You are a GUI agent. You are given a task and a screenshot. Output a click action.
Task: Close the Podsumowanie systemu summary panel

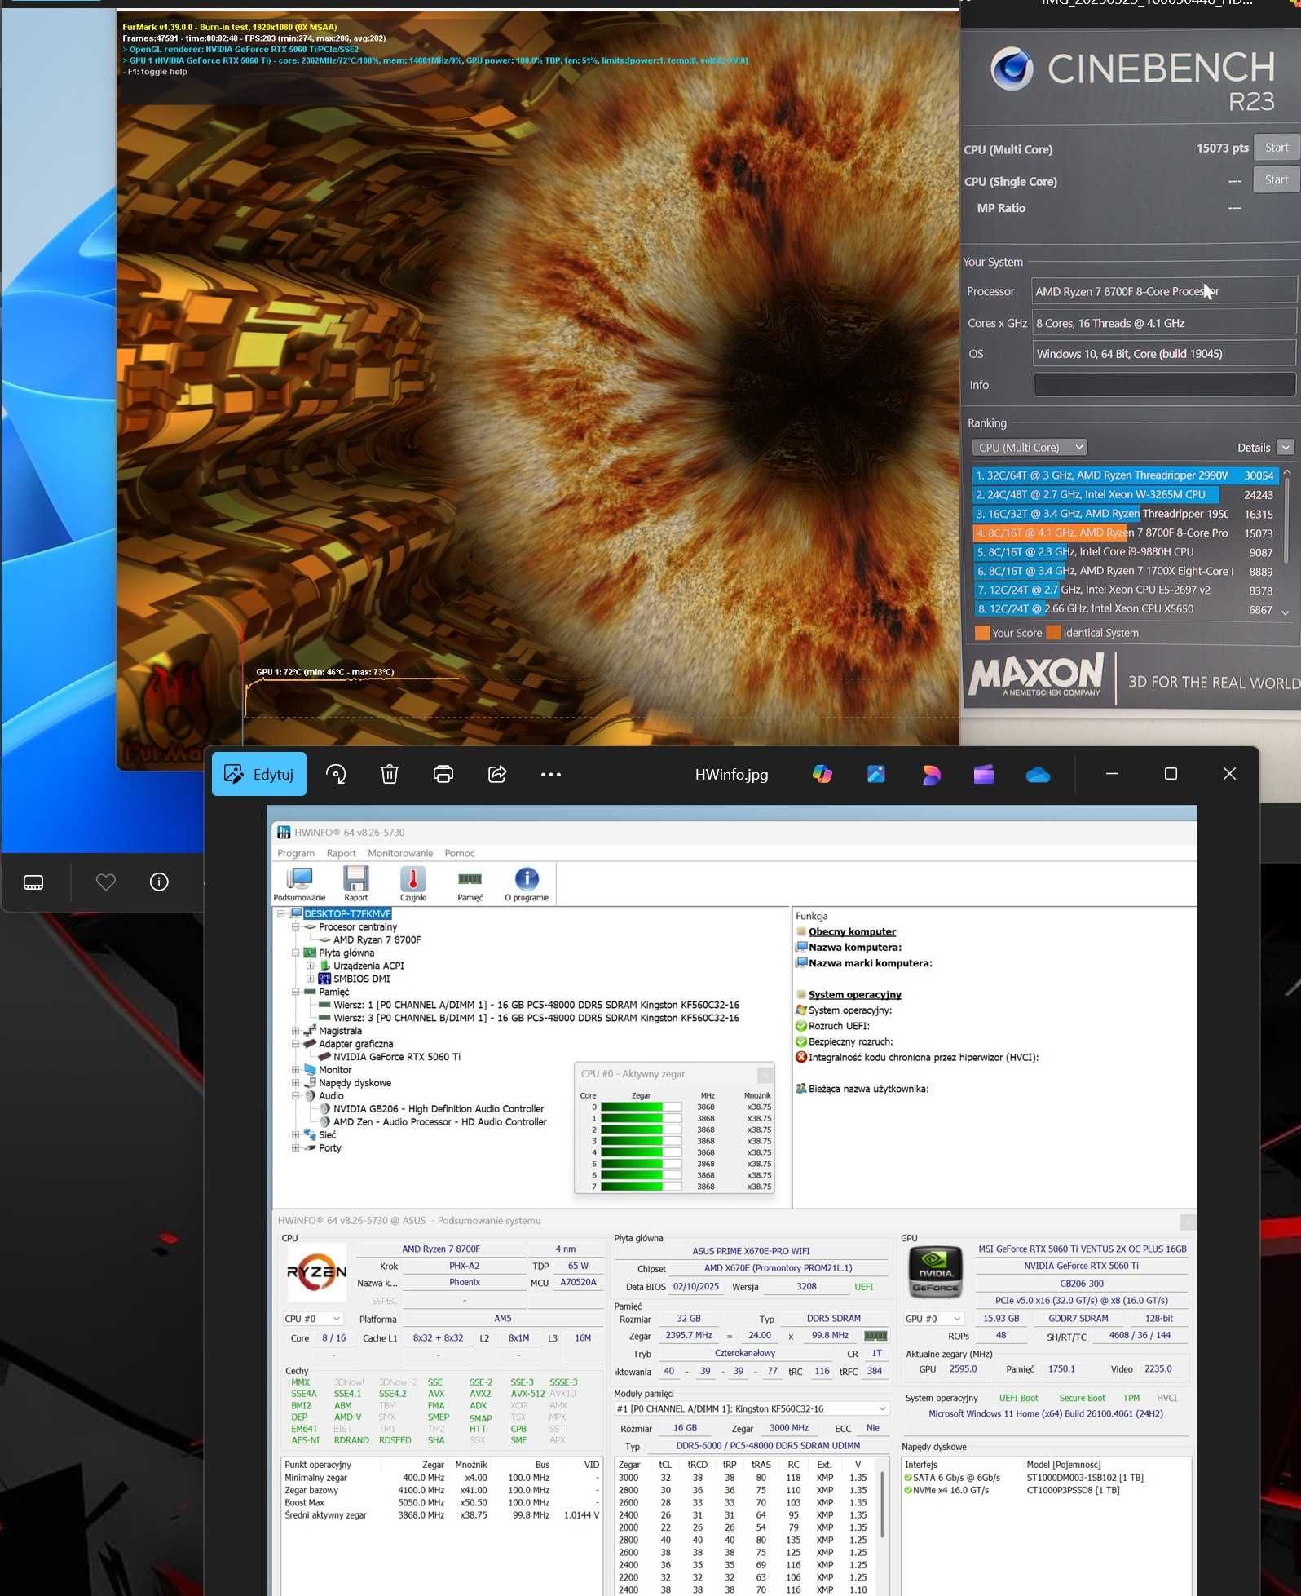[x=1189, y=1222]
